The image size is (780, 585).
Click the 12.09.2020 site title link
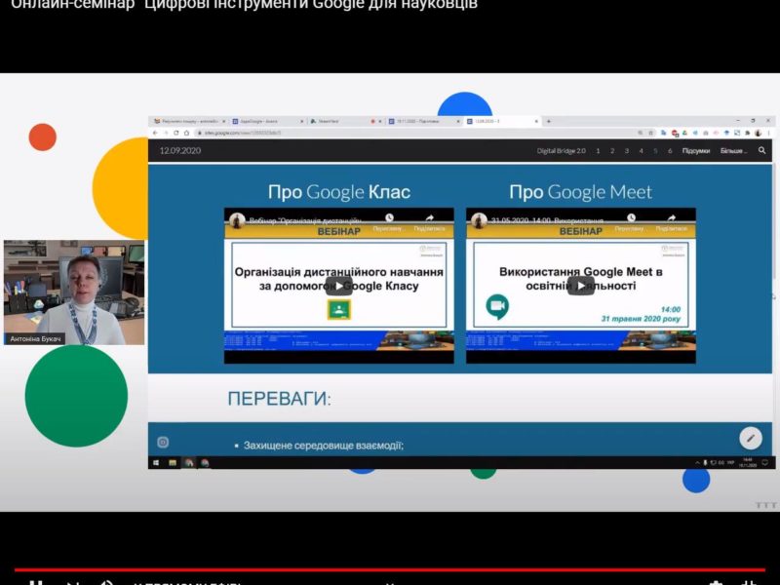click(x=179, y=151)
